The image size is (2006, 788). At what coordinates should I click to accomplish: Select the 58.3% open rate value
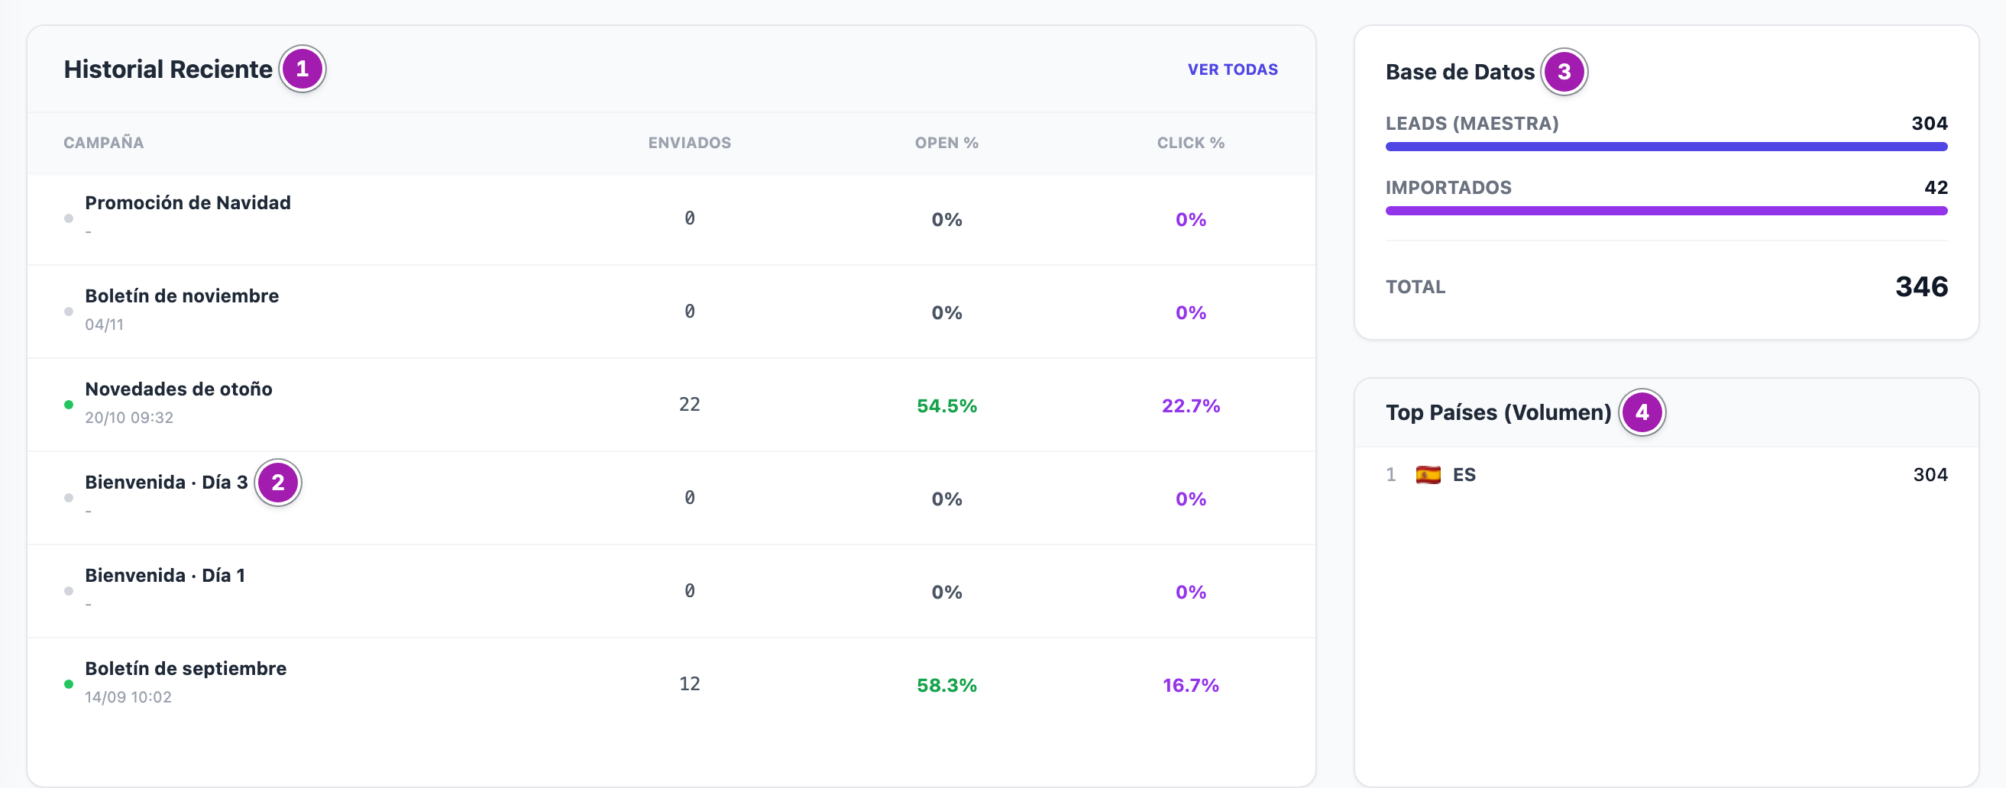pos(946,685)
